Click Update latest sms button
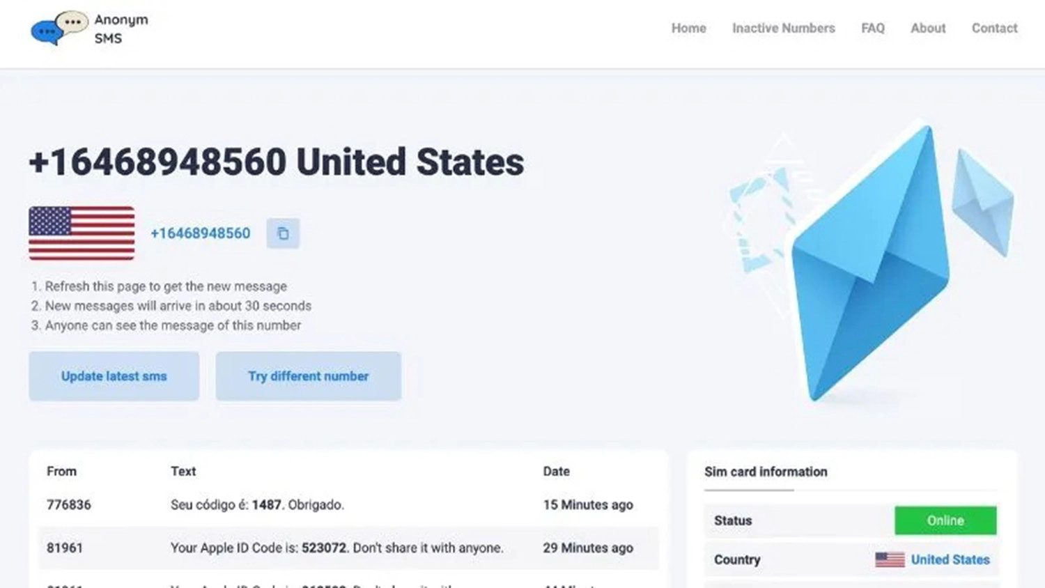1045x588 pixels. [114, 376]
